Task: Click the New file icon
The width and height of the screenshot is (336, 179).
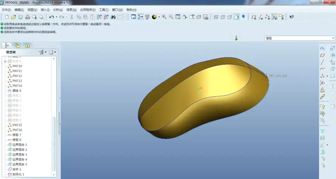Action: pyautogui.click(x=7, y=17)
